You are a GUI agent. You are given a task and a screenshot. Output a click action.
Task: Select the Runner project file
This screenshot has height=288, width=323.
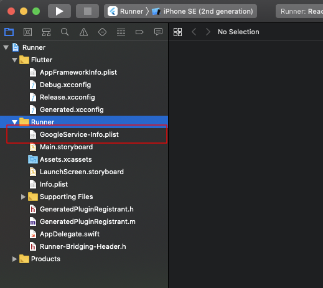click(x=29, y=47)
